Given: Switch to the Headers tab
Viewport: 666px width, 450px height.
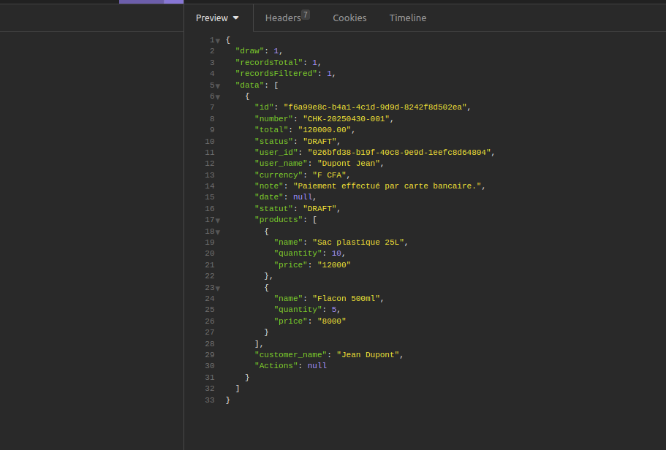Looking at the screenshot, I should 283,18.
